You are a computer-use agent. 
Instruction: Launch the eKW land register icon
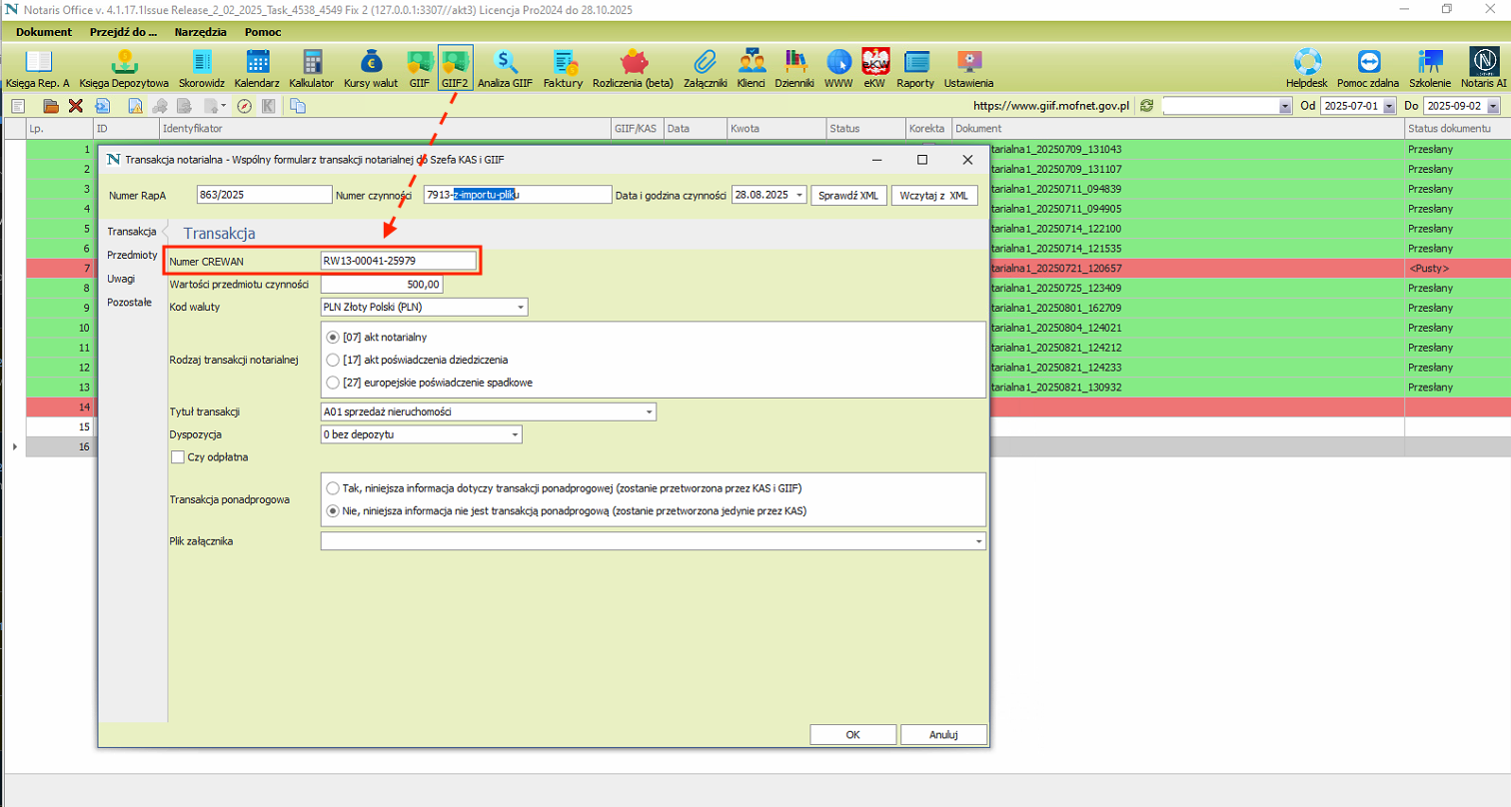[x=875, y=67]
